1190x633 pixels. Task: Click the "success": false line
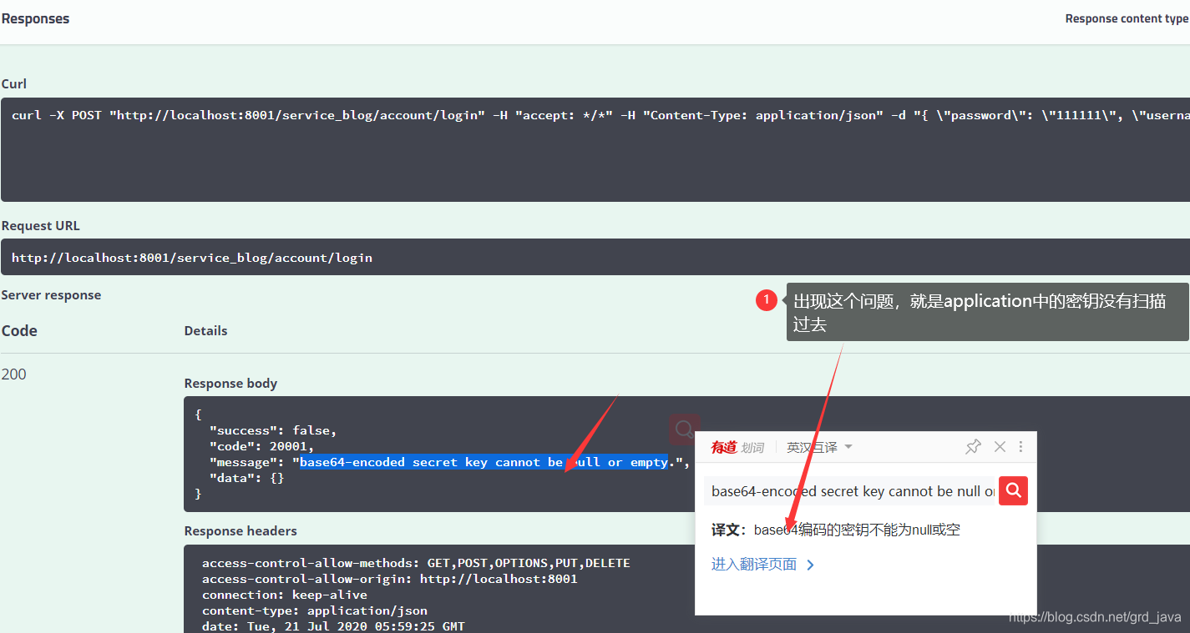click(273, 430)
